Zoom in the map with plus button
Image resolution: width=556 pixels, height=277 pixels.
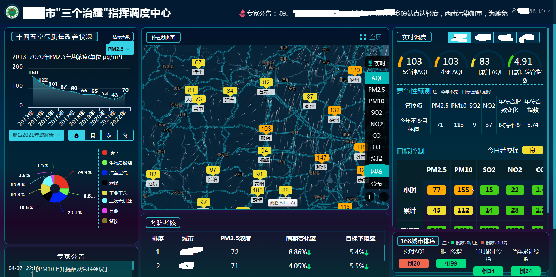click(370, 197)
